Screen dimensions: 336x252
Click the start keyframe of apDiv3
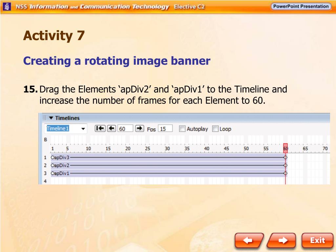[x=52, y=157]
